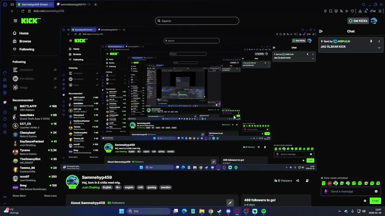This screenshot has width=385, height=216.
Task: Open the snapshot capture tool
Action: click(331, 11)
